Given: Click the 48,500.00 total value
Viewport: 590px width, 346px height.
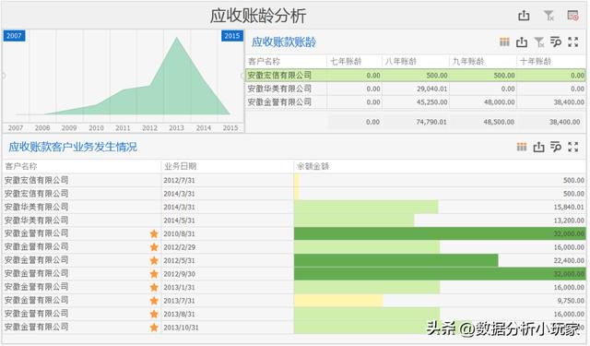Looking at the screenshot, I should [499, 122].
